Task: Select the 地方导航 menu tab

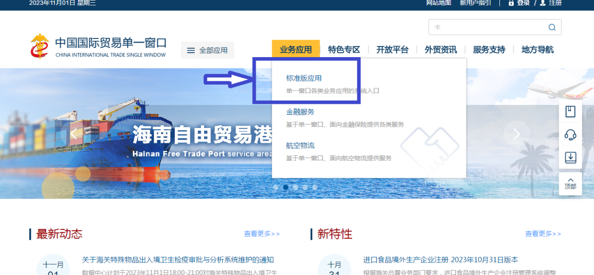Action: coord(537,49)
